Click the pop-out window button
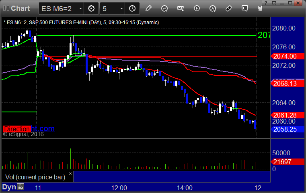 coord(274,3)
